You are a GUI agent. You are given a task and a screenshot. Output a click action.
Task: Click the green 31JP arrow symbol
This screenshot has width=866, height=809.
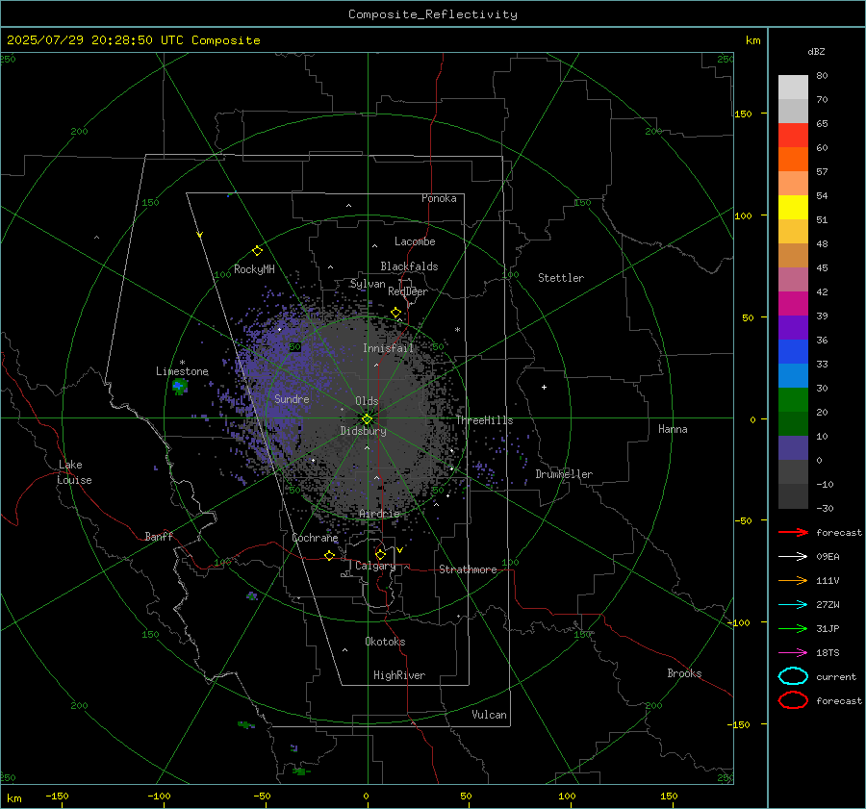(x=793, y=628)
